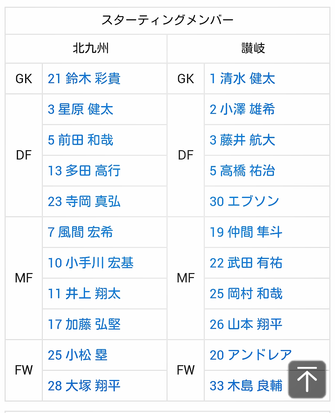Click 22 武田 有祐 player link
The width and height of the screenshot is (335, 413).
click(246, 263)
